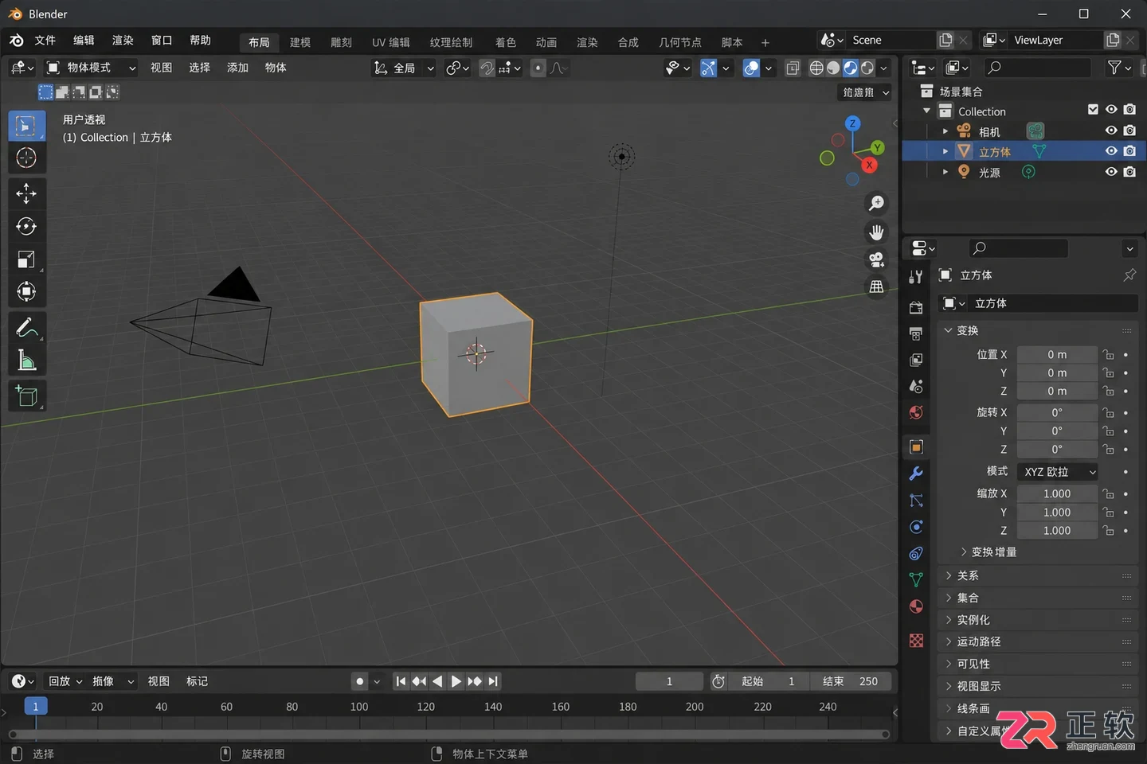Open the World properties tab
1147x764 pixels.
click(916, 412)
